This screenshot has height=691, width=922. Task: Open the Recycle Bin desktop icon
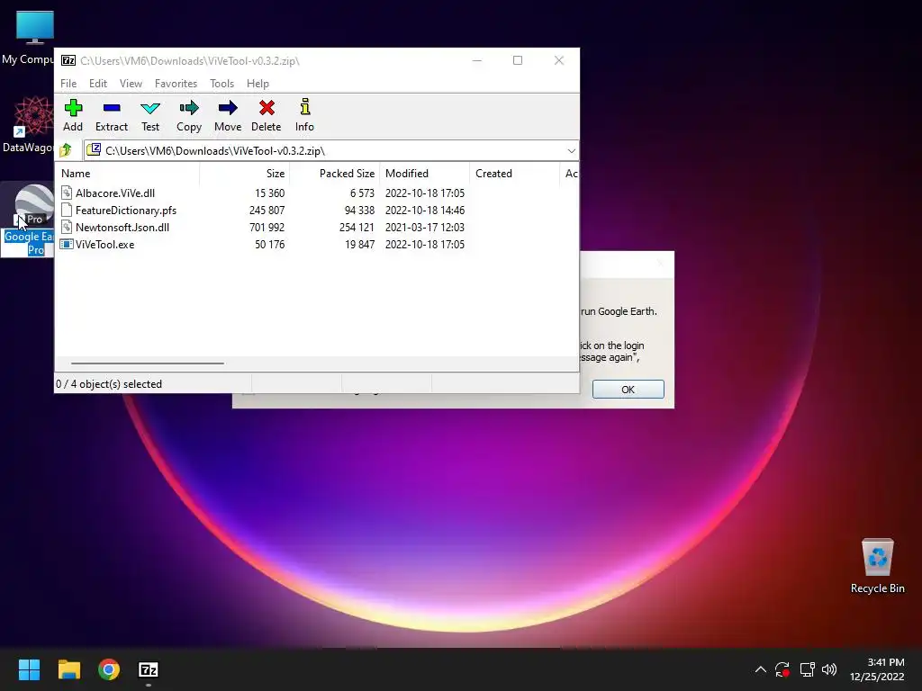click(877, 558)
